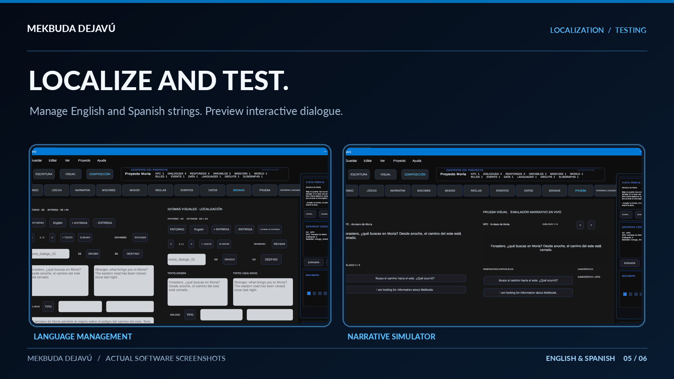Screen dimensions: 674x379
Task: Switch to MISIONES tab in Narrative Simulator screenshot
Action: pos(424,191)
